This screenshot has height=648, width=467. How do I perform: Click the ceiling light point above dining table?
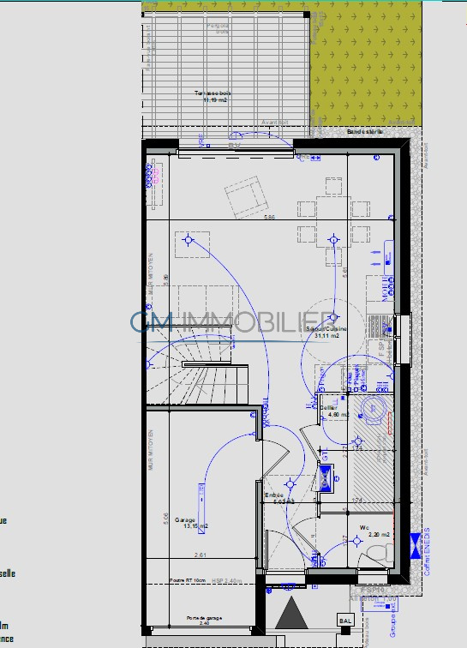pyautogui.click(x=333, y=239)
